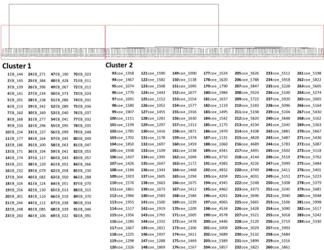
Task: Click entry "268 coe_5162"
Action: click(x=309, y=118)
